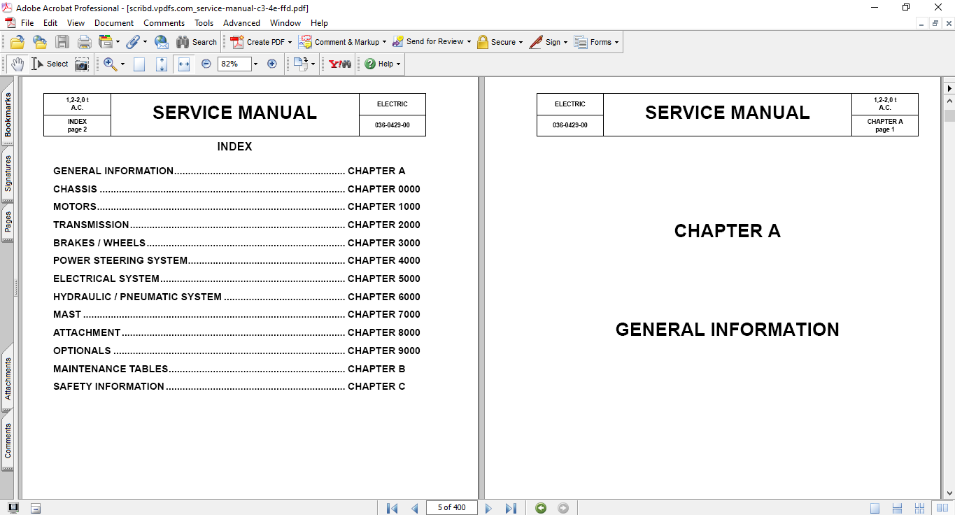The width and height of the screenshot is (955, 515).
Task: Zoom out with the minus button
Action: pos(206,64)
